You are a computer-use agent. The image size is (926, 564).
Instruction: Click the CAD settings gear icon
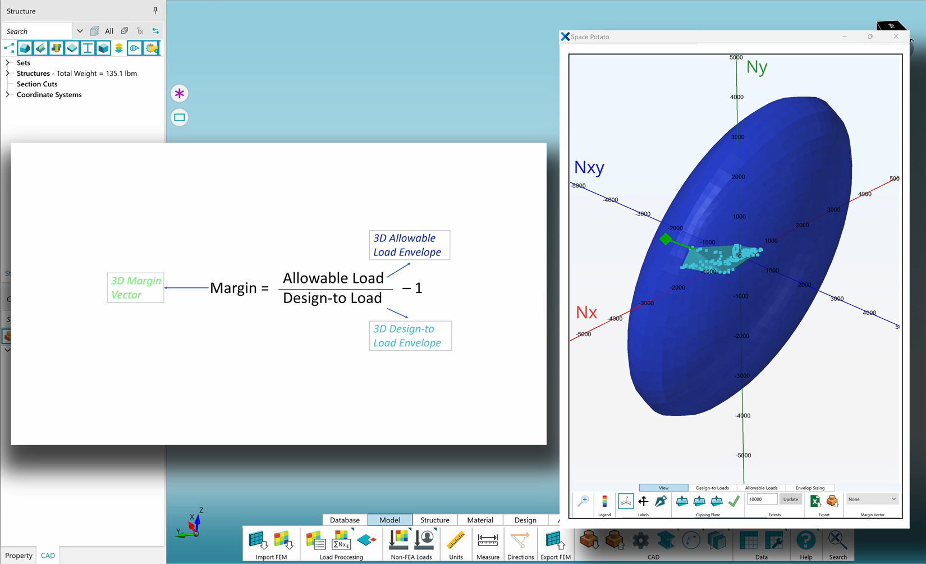coord(640,540)
